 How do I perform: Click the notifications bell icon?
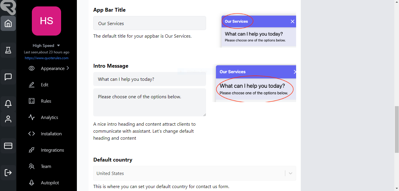[8, 104]
